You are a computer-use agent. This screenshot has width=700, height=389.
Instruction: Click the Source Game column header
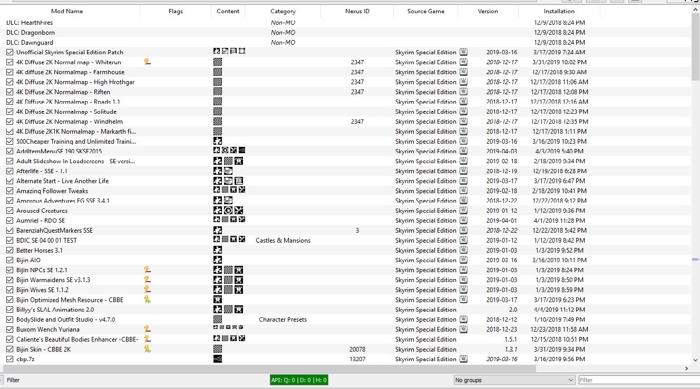coord(425,11)
